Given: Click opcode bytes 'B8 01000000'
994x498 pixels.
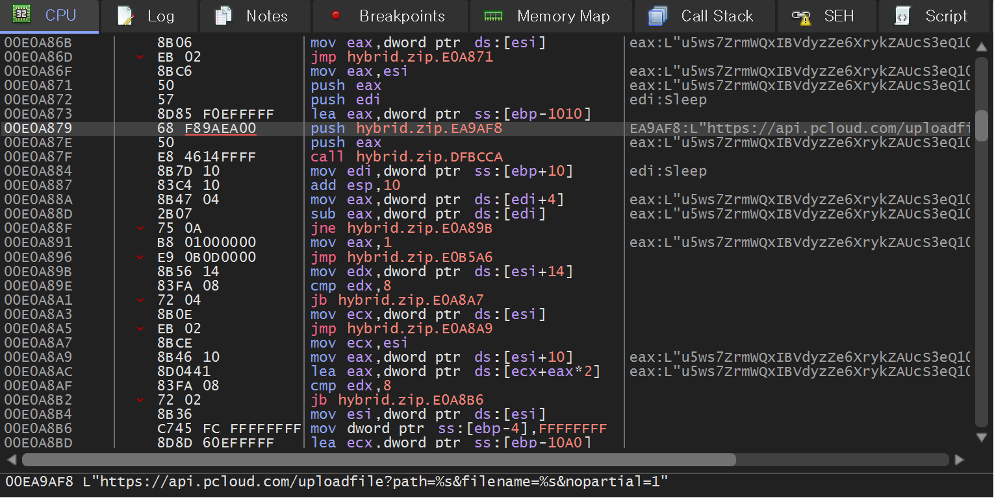Looking at the screenshot, I should [x=207, y=243].
